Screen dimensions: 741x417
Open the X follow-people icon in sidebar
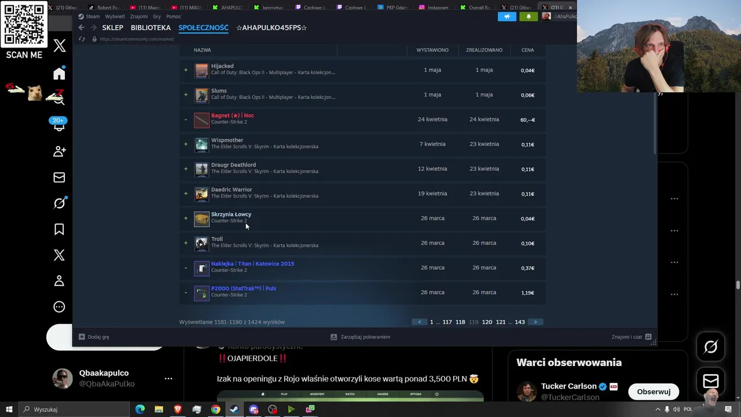pyautogui.click(x=59, y=151)
